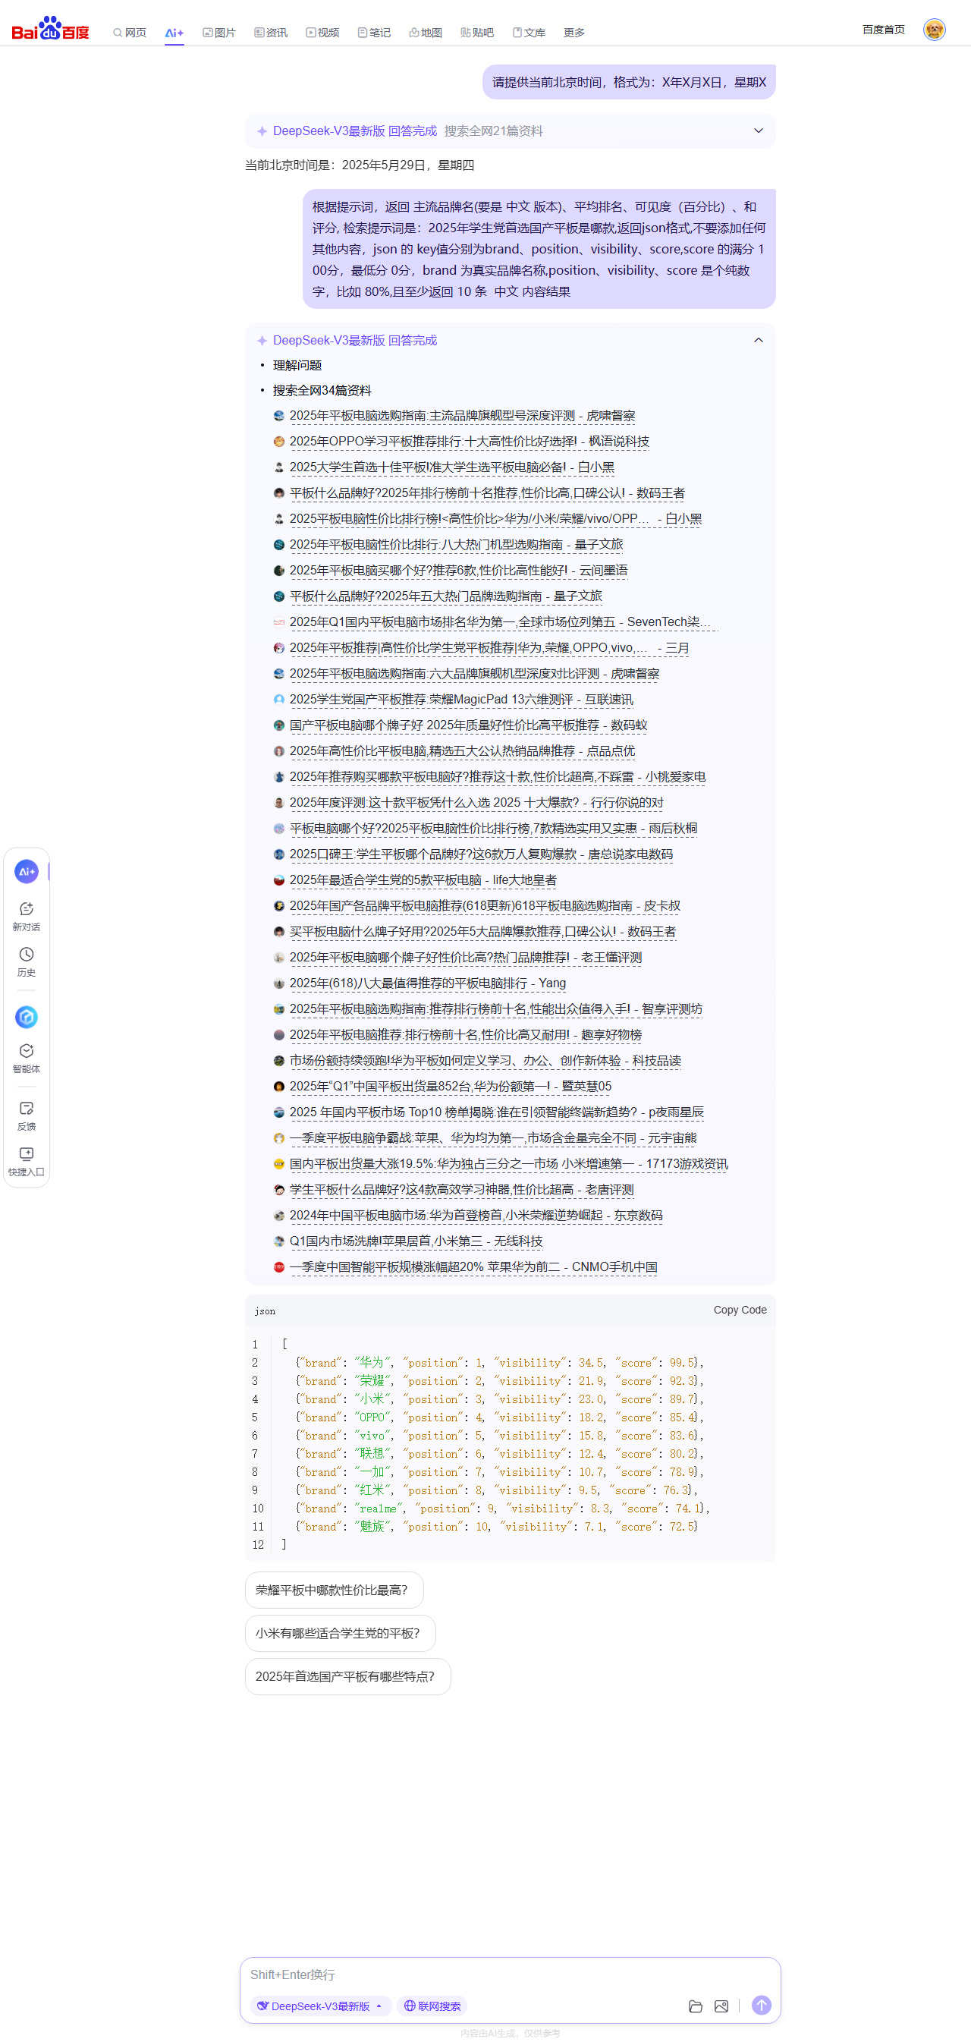Switch to the 图片 tab

point(219,33)
